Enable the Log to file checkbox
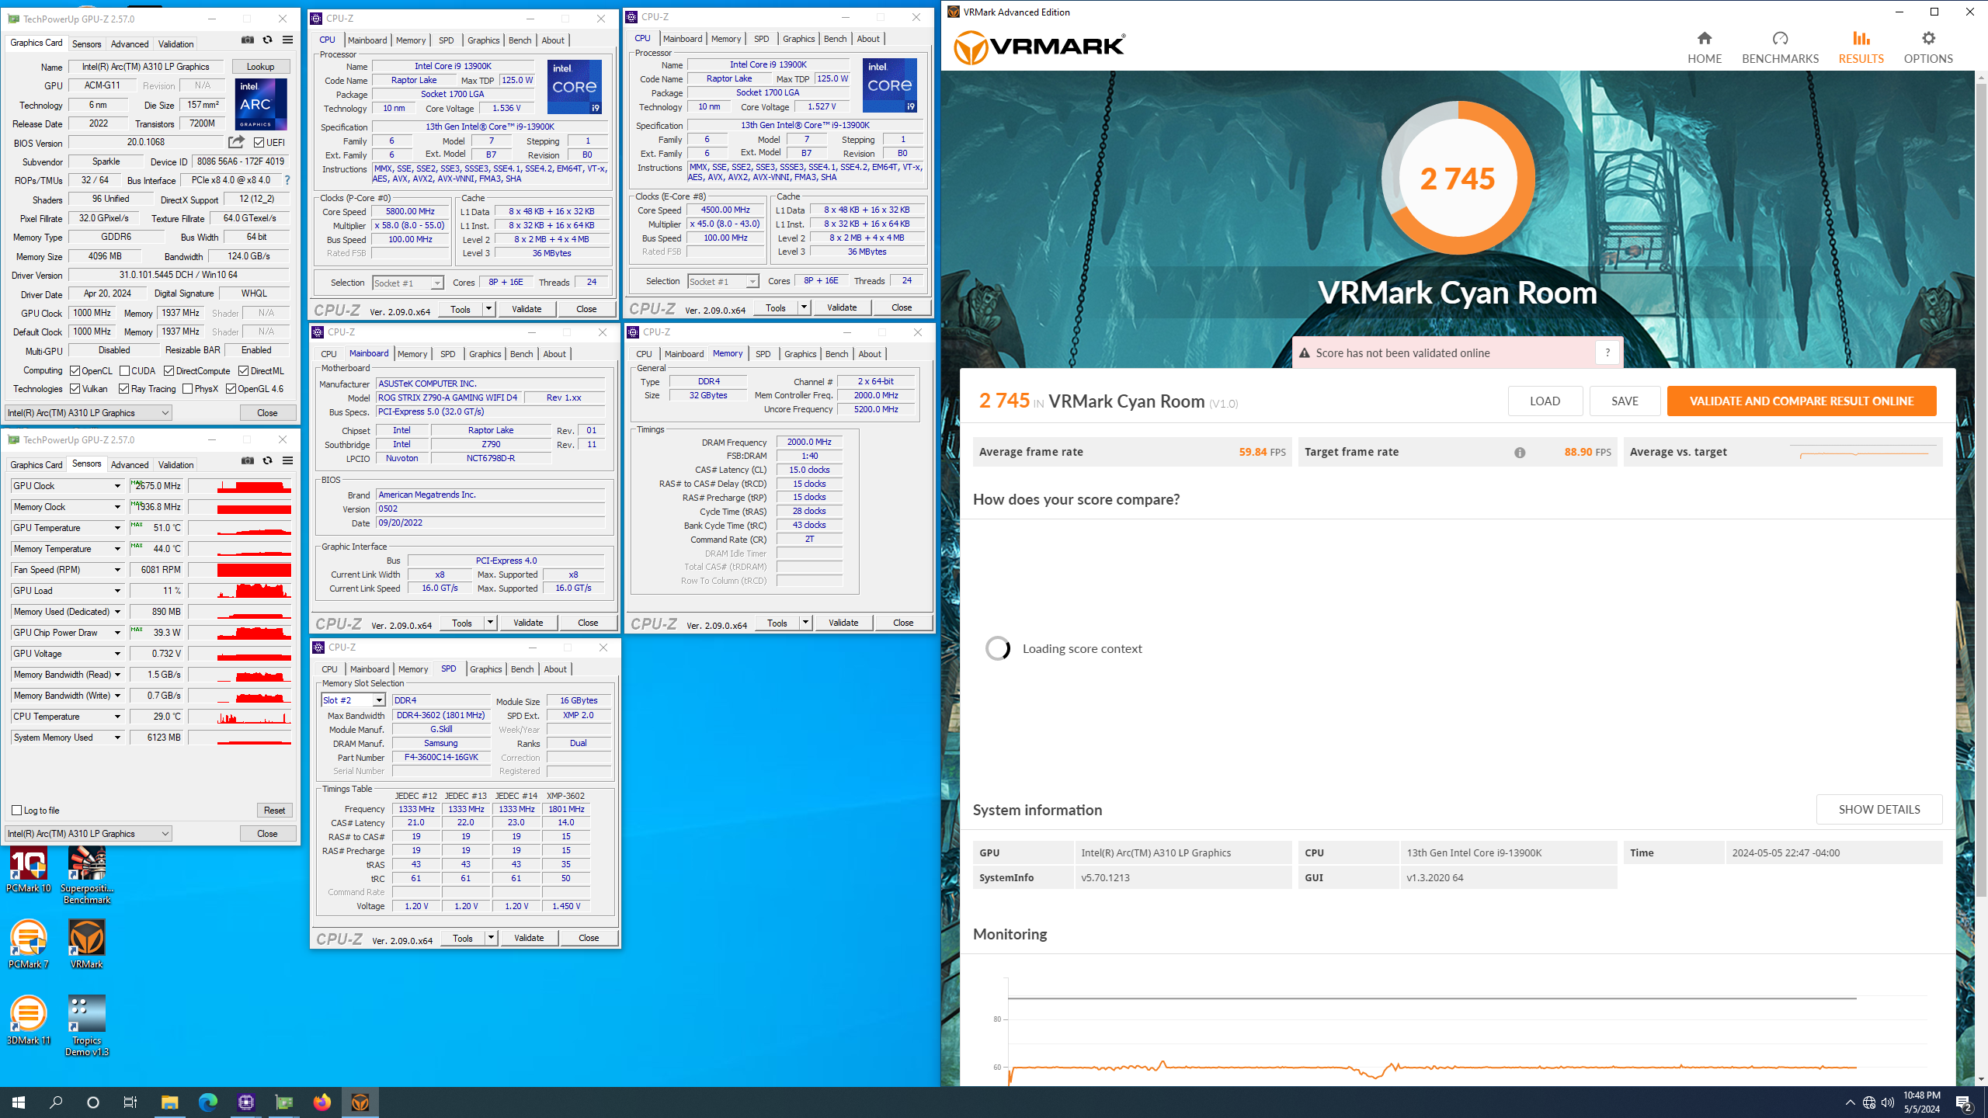The height and width of the screenshot is (1118, 1988). coord(17,810)
